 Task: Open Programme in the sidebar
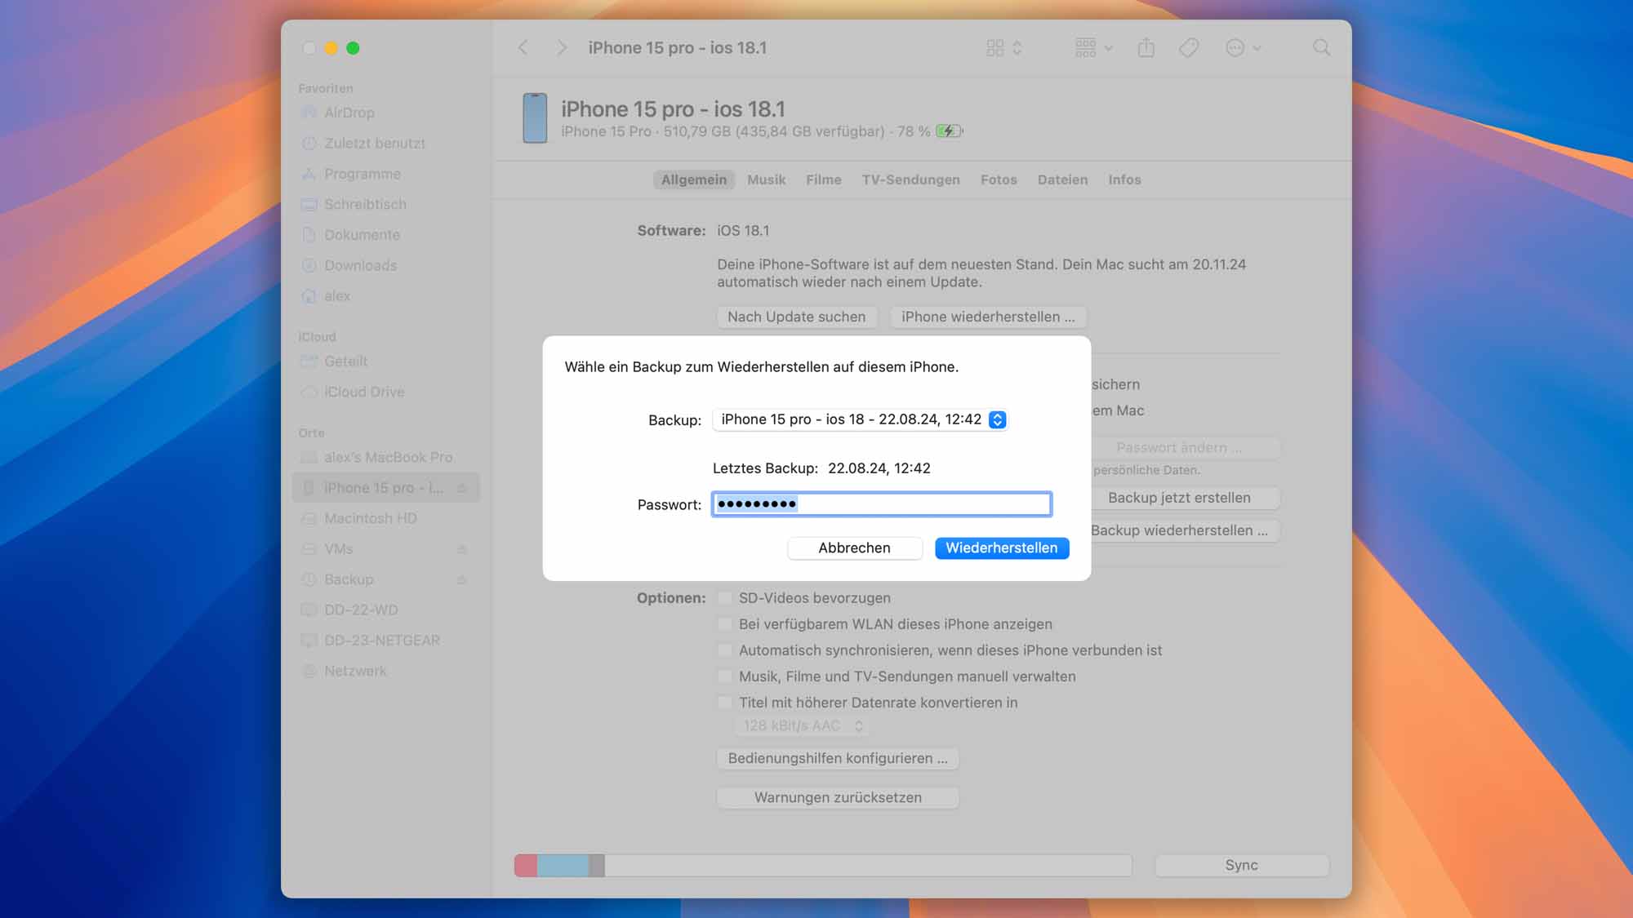point(362,174)
